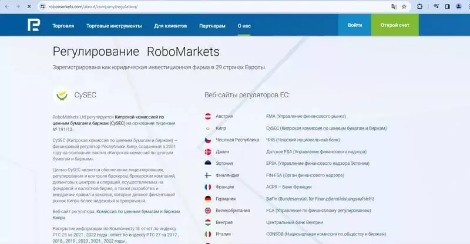
Task: Open the CONSOB Italy regulator link
Action: [326, 234]
